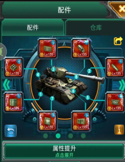Select the cannon shell accessory, slot 8

81,48
